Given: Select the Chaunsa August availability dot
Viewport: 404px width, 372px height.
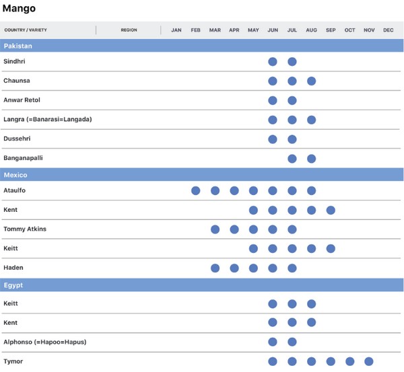Looking at the screenshot, I should [x=311, y=81].
